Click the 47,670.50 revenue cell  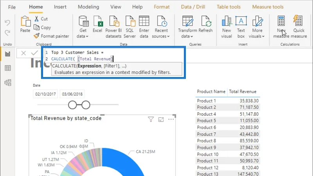click(x=249, y=154)
